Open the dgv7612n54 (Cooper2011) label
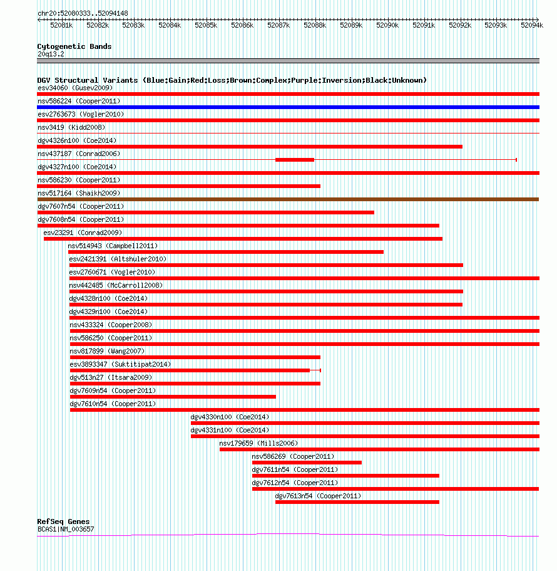The image size is (557, 571). 295,483
